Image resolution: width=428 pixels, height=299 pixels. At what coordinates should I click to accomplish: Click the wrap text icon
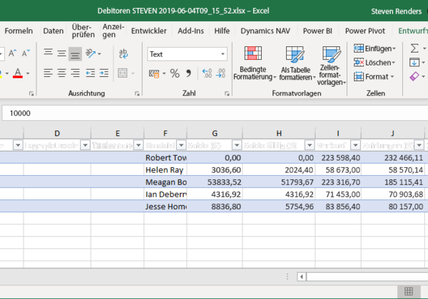[123, 54]
